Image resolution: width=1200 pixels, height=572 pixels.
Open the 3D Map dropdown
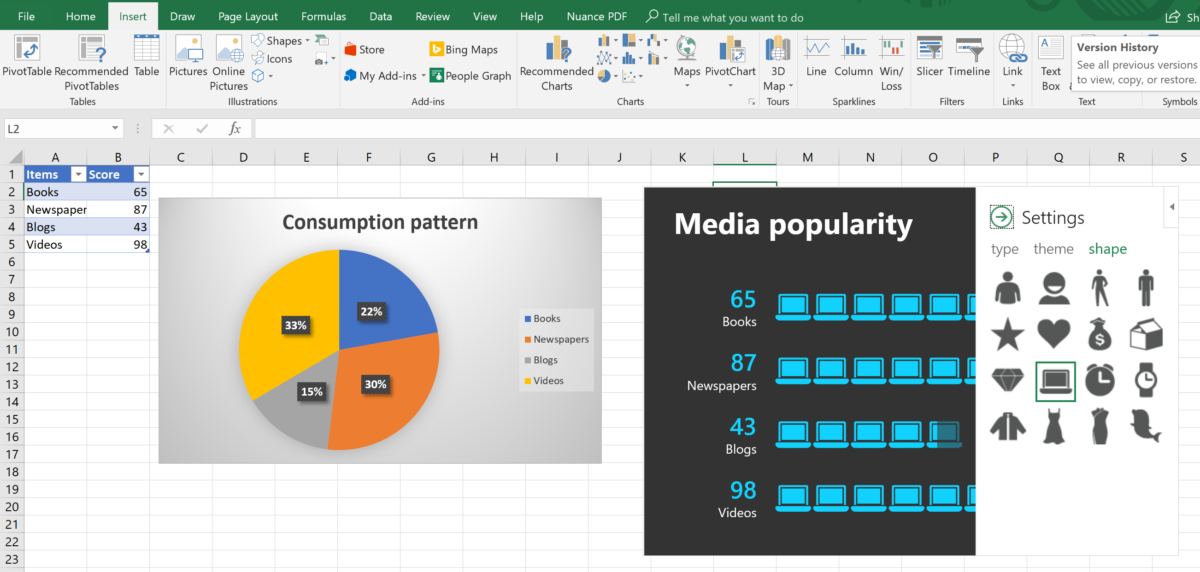[791, 86]
